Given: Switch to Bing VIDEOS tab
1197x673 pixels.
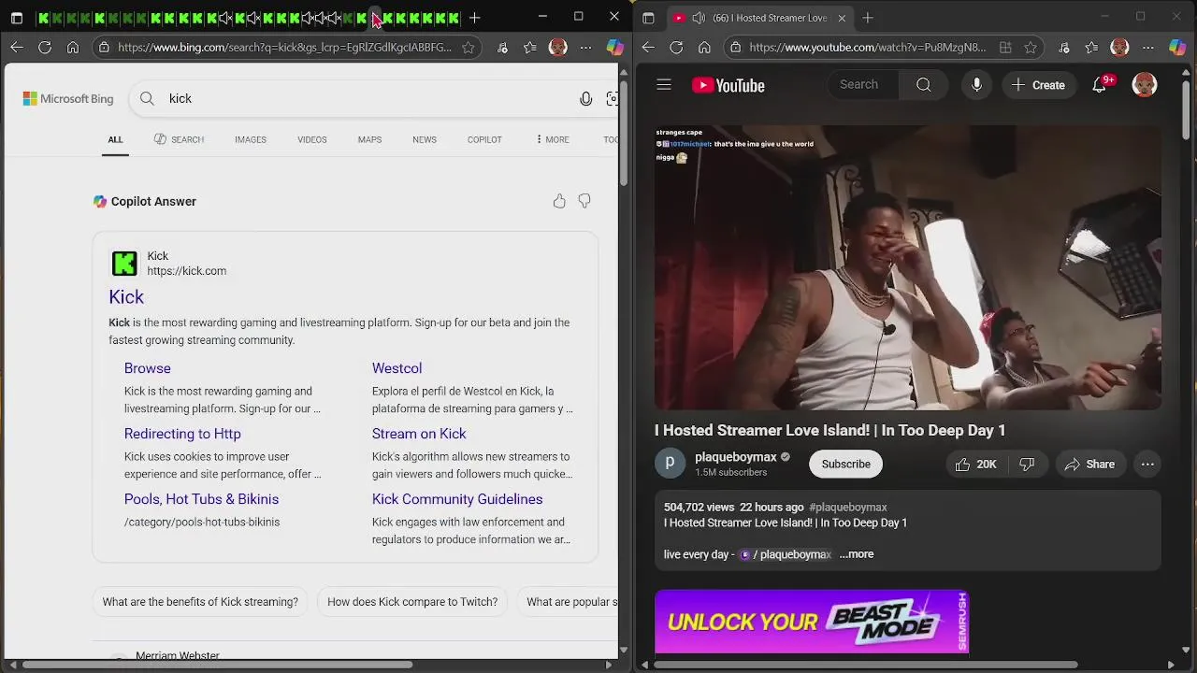Looking at the screenshot, I should click(312, 139).
